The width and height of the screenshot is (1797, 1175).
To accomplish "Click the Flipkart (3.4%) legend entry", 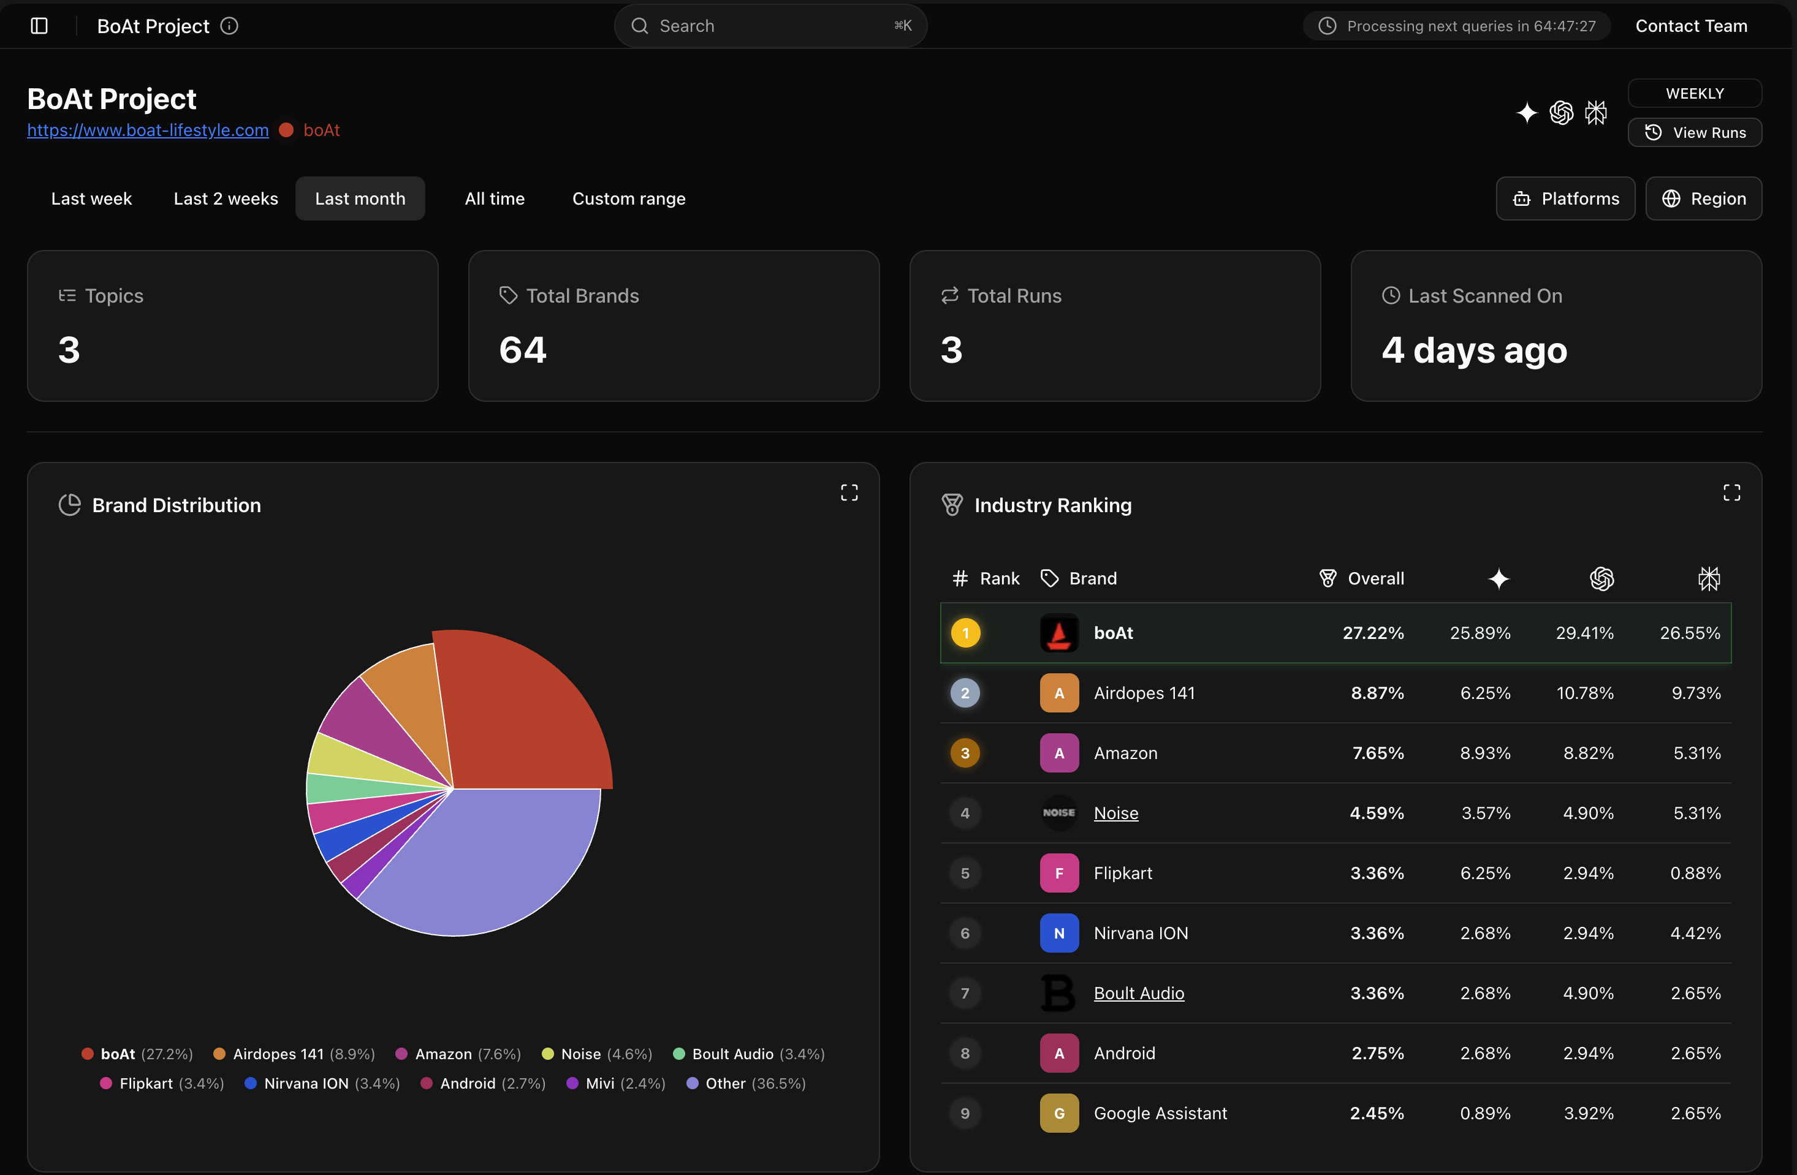I will pos(162,1084).
